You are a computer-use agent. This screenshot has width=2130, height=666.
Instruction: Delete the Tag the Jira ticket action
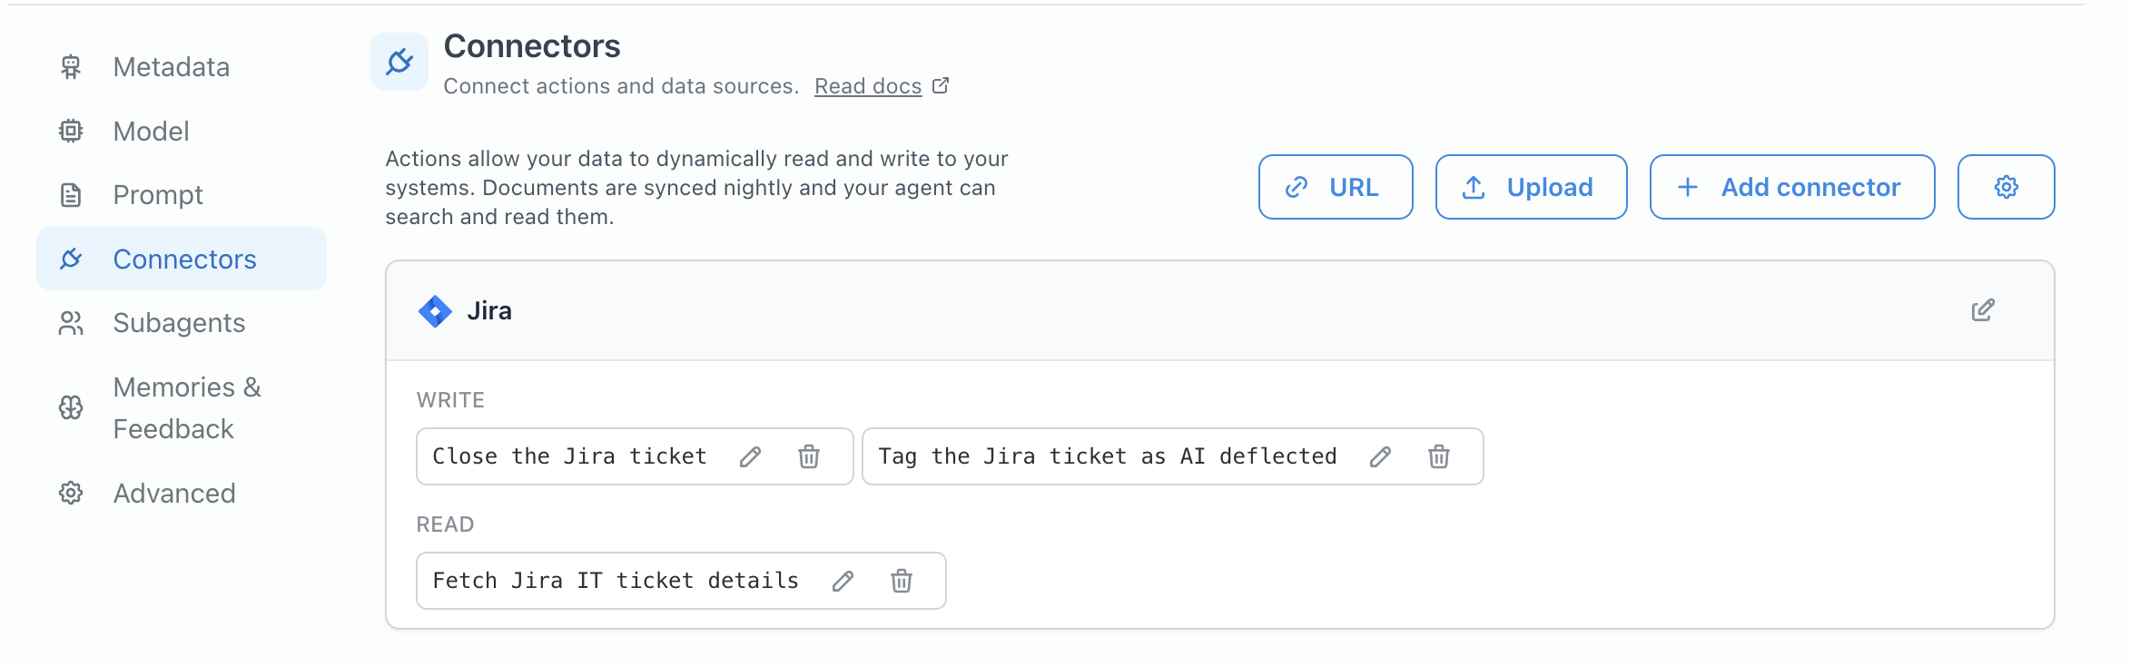[x=1439, y=456]
